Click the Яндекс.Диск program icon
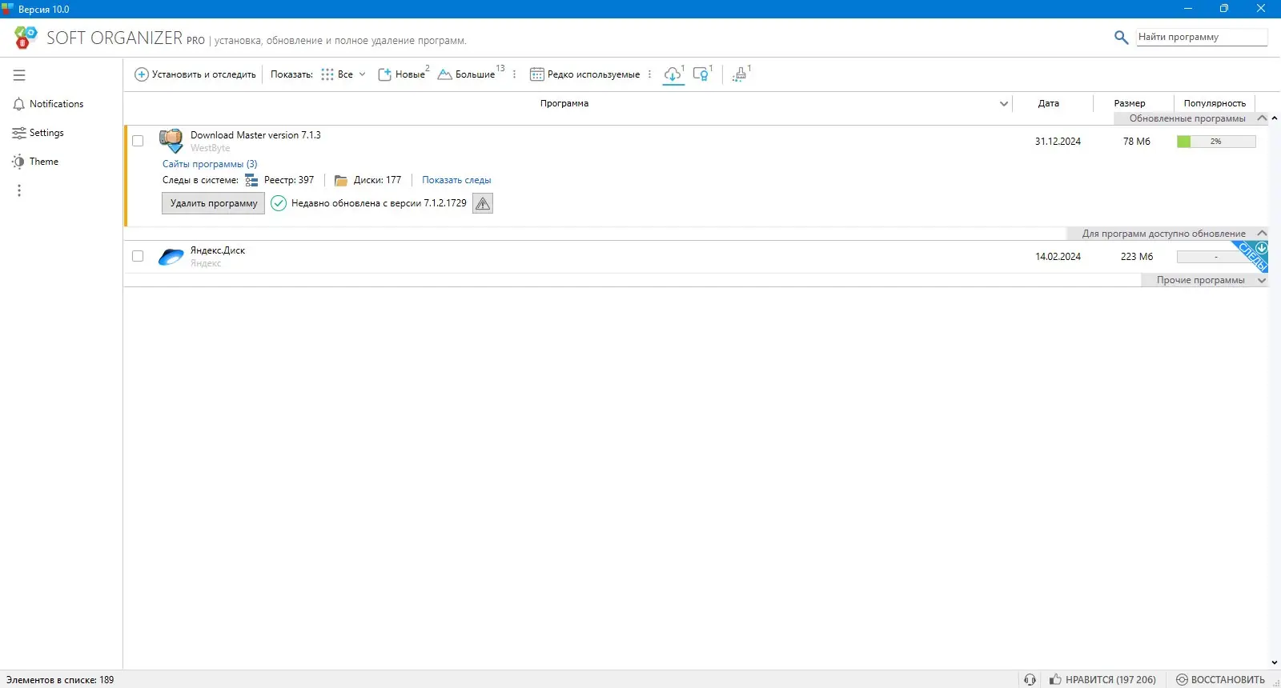Image resolution: width=1281 pixels, height=688 pixels. [x=171, y=256]
